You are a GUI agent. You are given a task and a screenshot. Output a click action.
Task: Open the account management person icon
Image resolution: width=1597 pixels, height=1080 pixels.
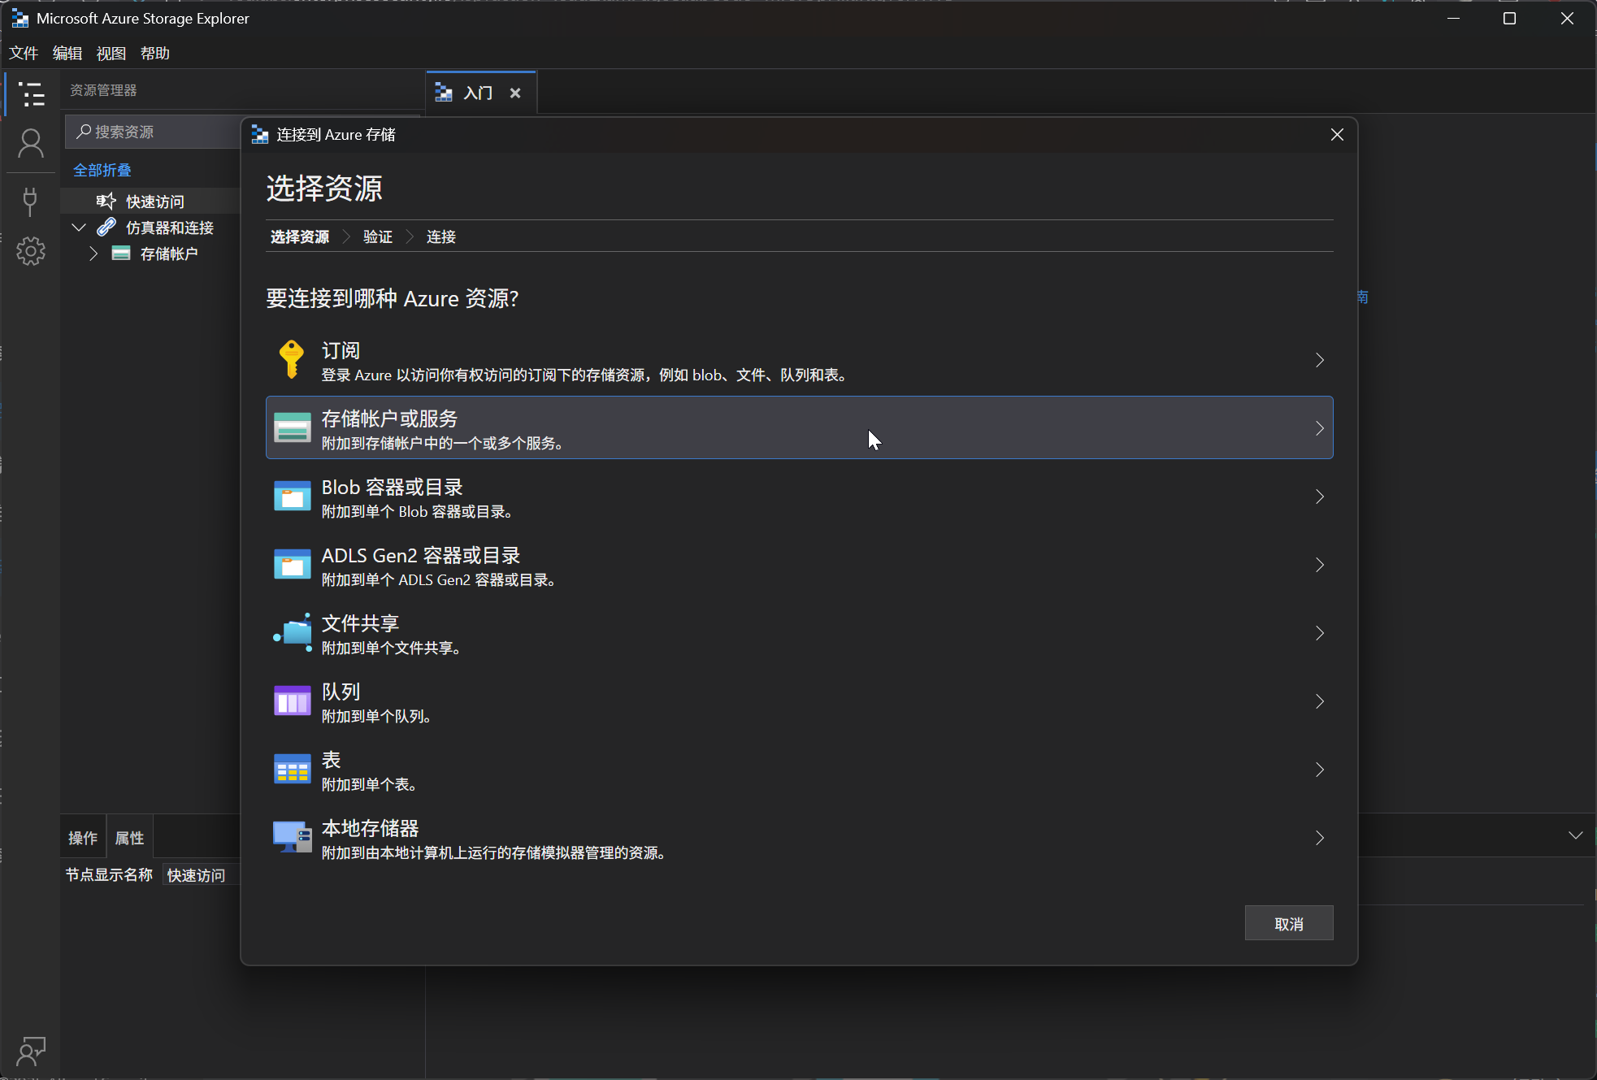pos(31,144)
